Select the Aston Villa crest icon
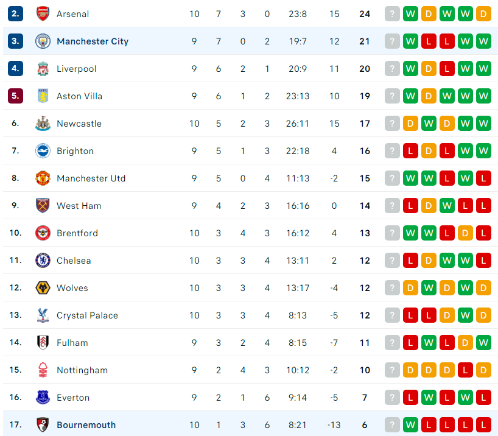Screen dimensions: 498x436 43,96
